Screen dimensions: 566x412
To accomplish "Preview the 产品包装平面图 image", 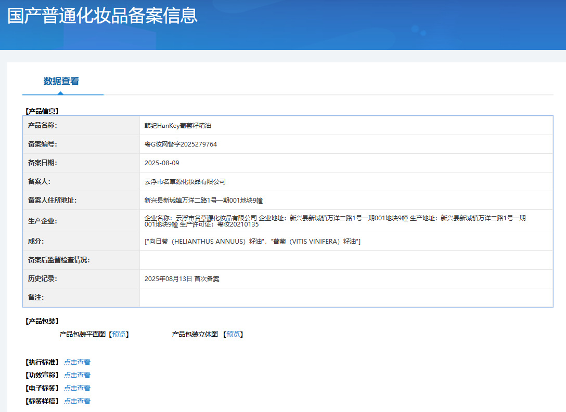I will point(119,335).
